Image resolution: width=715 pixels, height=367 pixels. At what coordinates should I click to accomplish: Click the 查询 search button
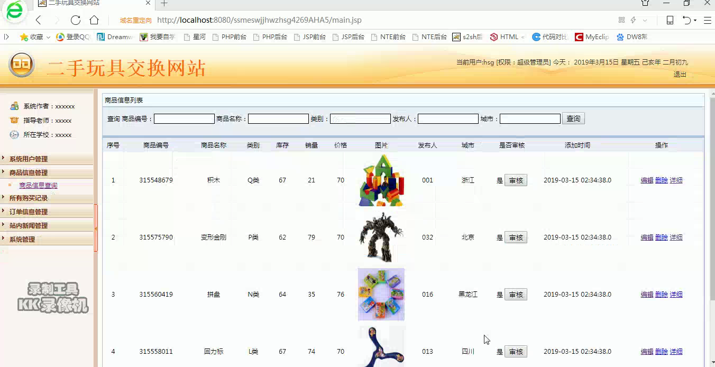573,119
